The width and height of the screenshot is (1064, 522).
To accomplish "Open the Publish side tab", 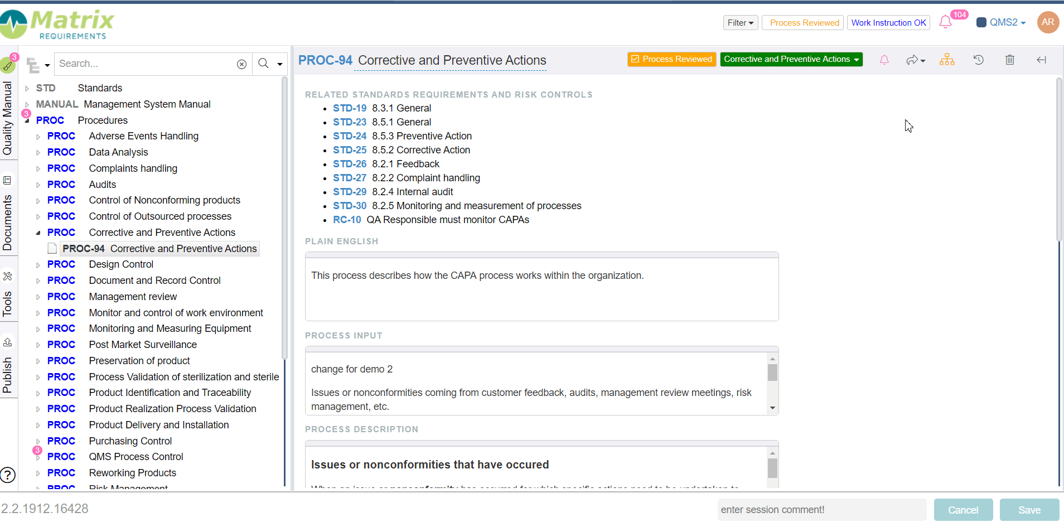I will 7,375.
